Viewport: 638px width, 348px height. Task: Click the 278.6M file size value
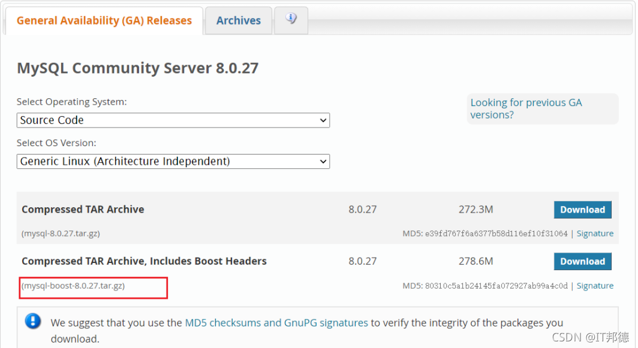[476, 261]
